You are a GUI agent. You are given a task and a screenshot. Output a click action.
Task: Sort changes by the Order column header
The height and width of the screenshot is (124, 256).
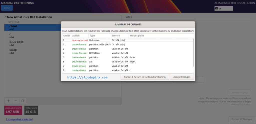point(66,36)
